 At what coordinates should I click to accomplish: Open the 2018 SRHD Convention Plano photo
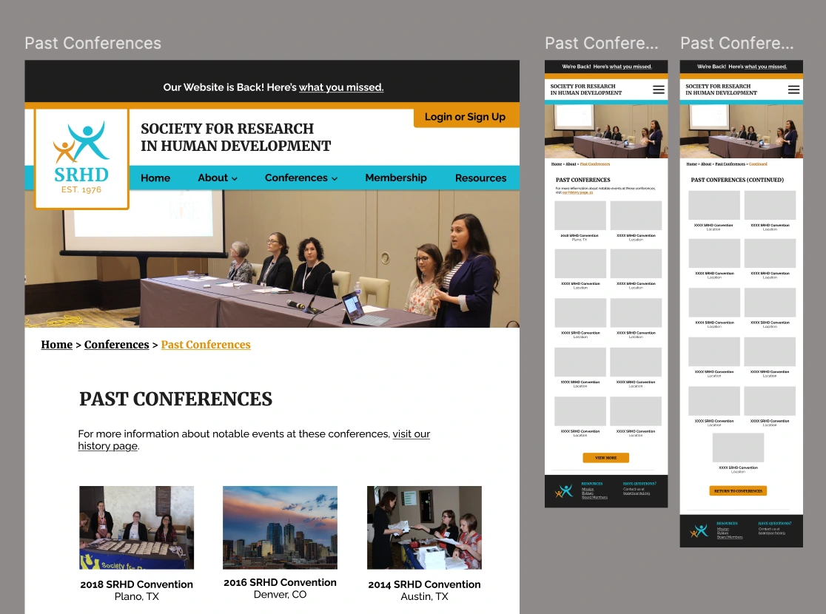click(136, 527)
